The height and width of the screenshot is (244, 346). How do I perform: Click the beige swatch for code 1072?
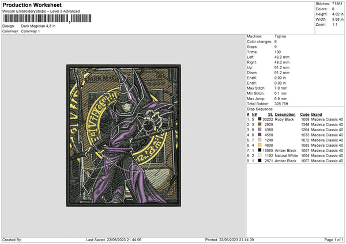coord(259,140)
